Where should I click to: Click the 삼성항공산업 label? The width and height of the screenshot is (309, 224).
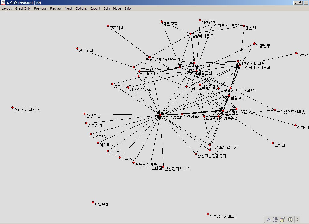pos(146,69)
